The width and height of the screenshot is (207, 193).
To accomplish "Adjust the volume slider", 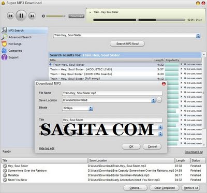I will click(x=56, y=16).
